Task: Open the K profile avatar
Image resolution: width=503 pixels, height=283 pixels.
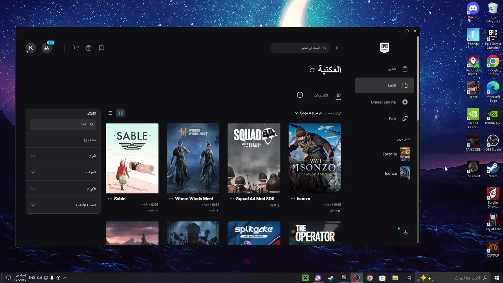Action: point(31,48)
